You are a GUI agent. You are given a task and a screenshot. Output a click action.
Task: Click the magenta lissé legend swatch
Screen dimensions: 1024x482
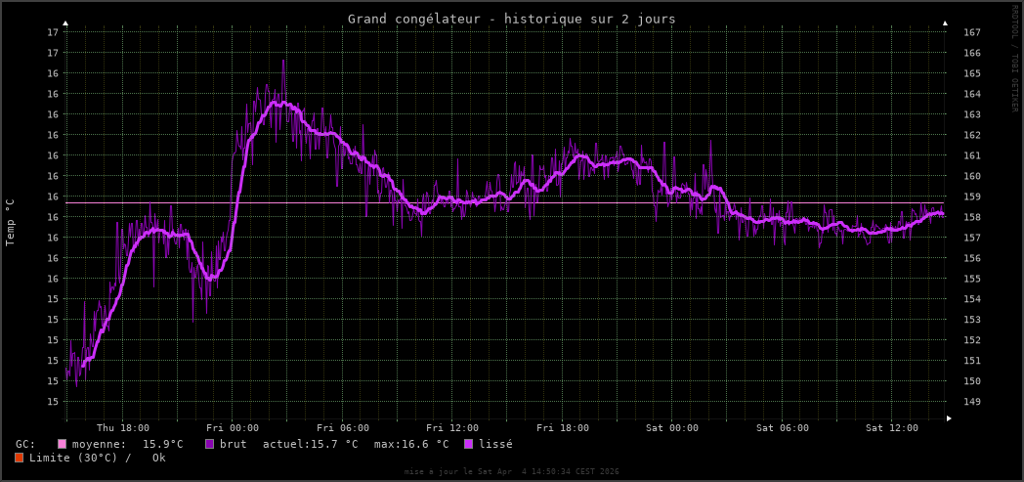coord(468,444)
